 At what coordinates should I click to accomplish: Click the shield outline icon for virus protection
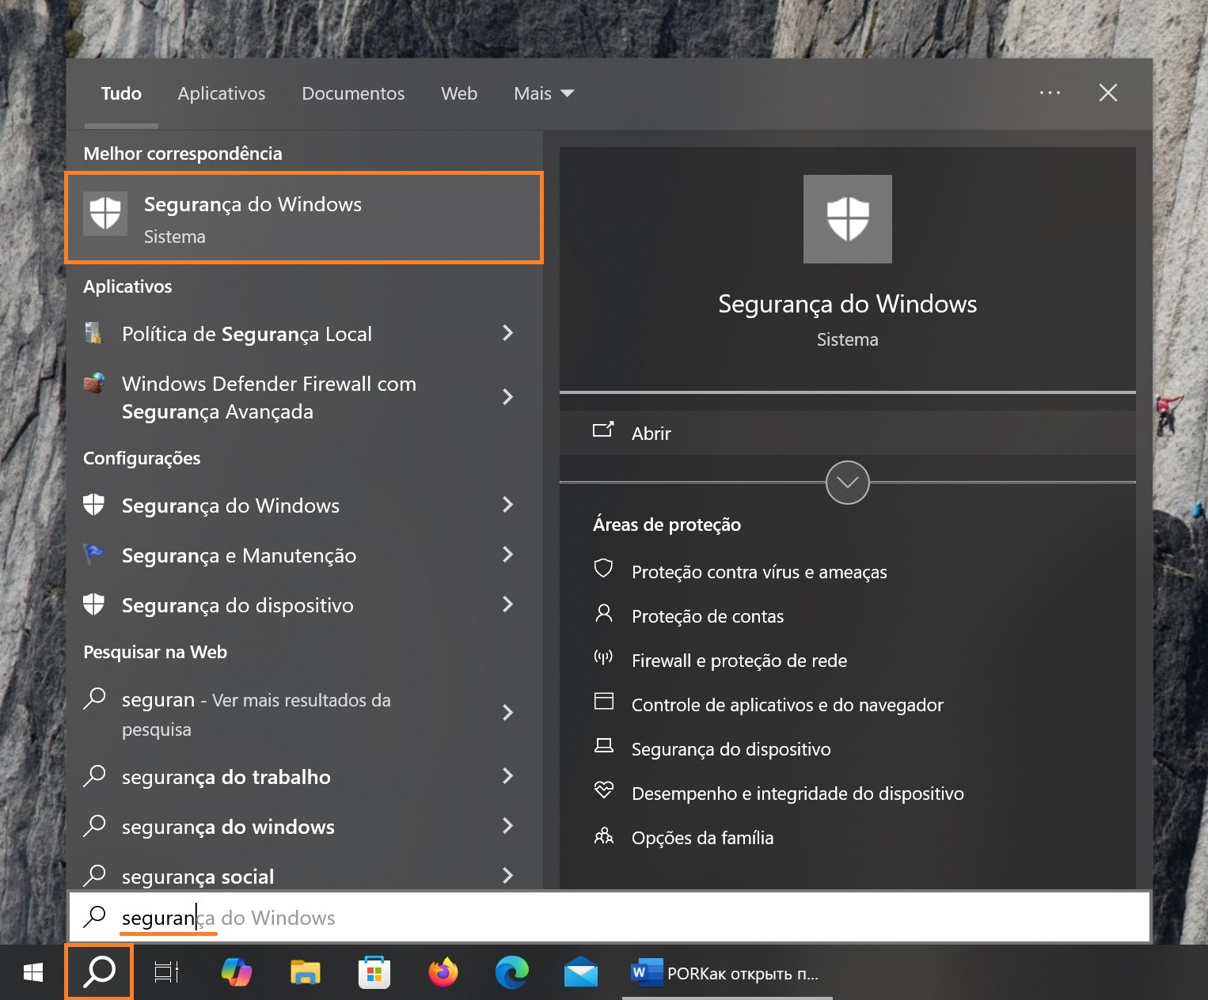(603, 568)
